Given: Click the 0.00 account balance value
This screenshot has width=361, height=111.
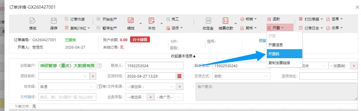Looking at the screenshot, I should 124,40.
